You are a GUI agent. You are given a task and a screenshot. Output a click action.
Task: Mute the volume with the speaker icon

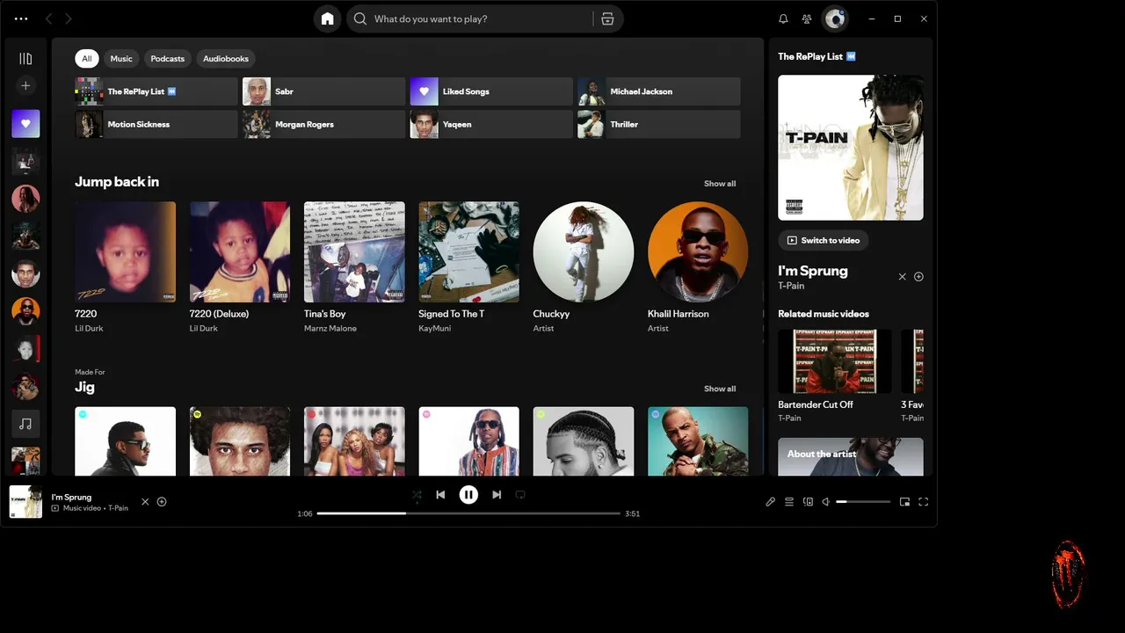click(x=826, y=502)
